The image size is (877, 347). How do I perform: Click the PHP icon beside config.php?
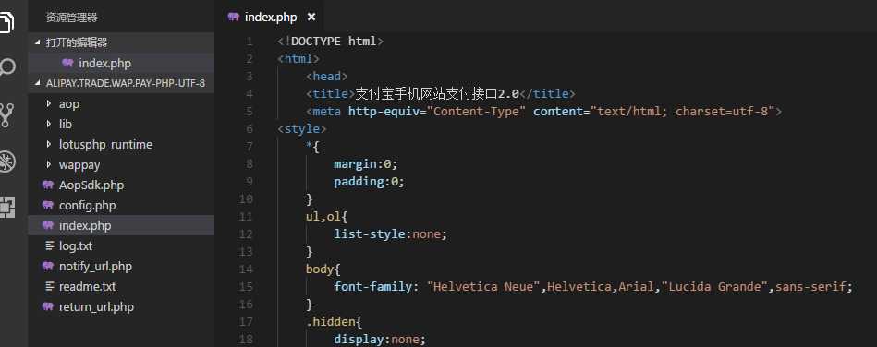[x=48, y=205]
